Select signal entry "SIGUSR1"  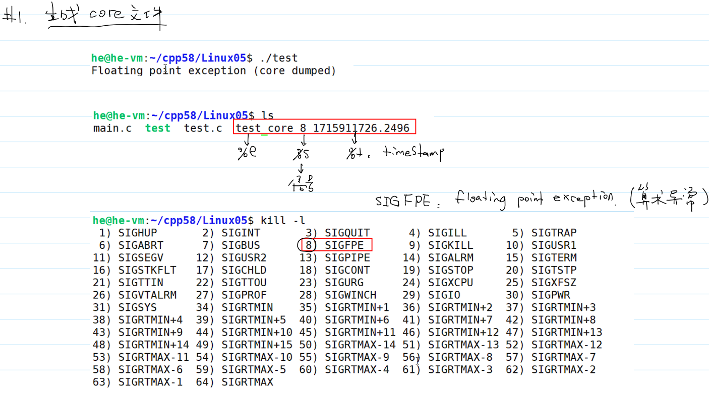point(554,245)
